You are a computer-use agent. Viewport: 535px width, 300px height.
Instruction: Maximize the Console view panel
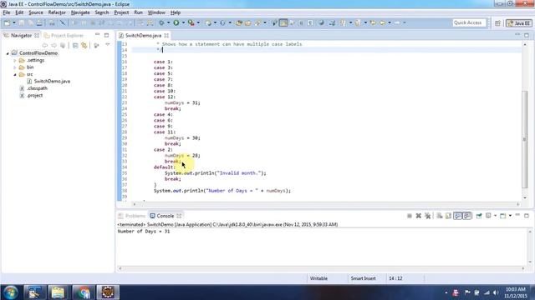point(527,216)
